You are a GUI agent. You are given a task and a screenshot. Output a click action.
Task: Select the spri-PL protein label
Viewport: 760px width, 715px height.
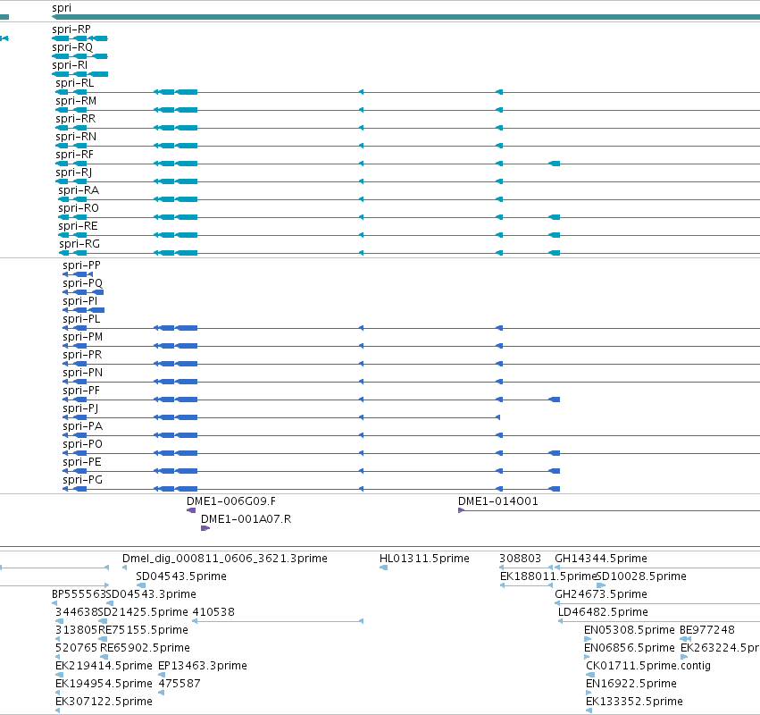(x=81, y=319)
